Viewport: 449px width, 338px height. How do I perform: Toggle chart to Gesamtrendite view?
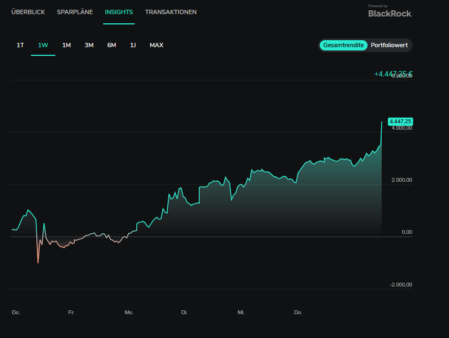(x=343, y=46)
